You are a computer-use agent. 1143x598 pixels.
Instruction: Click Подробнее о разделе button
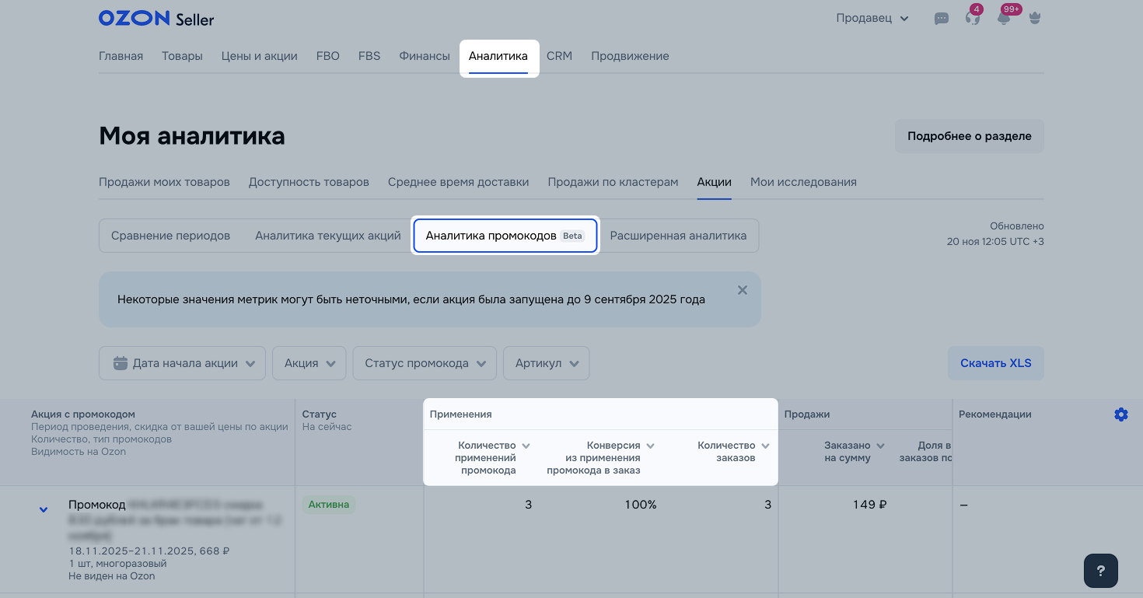(969, 136)
